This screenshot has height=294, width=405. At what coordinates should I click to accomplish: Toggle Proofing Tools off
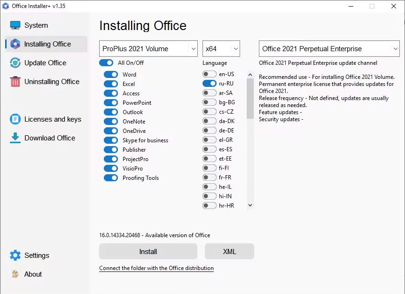111,178
